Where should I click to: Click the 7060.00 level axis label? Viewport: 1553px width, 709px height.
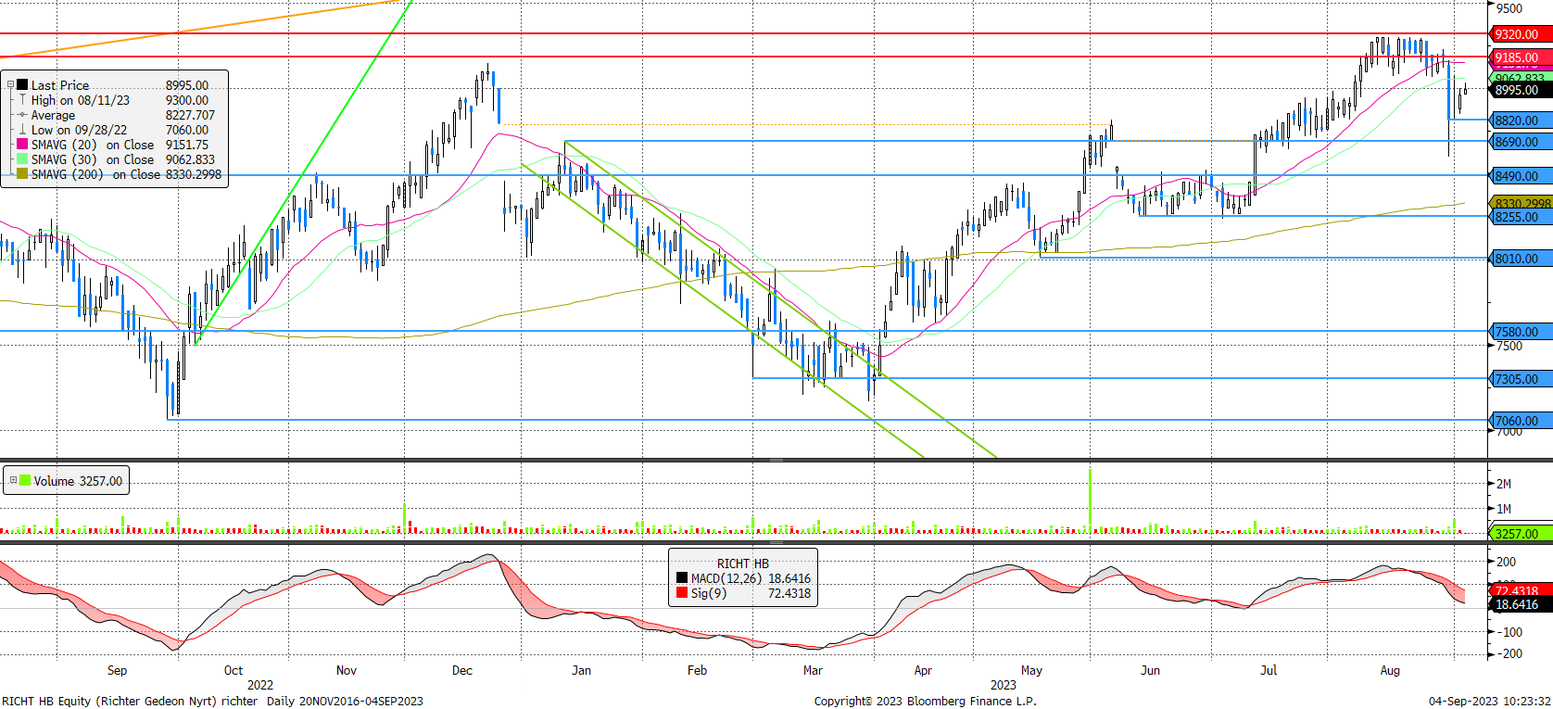click(x=1519, y=421)
